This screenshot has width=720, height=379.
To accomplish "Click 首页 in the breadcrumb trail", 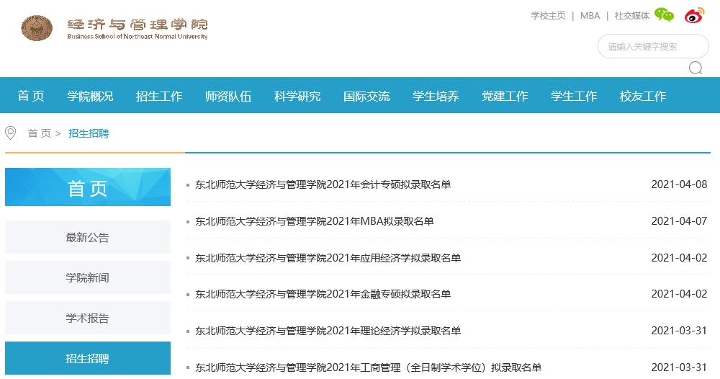I will click(39, 133).
